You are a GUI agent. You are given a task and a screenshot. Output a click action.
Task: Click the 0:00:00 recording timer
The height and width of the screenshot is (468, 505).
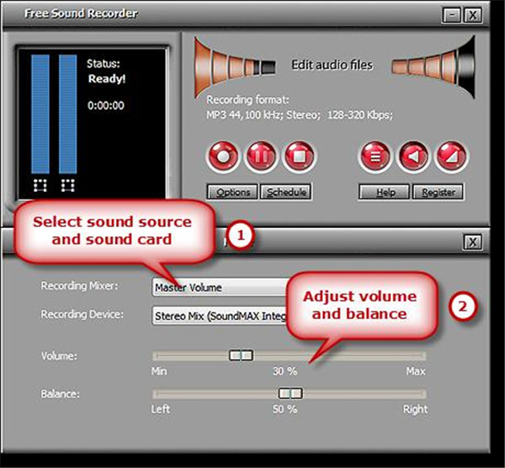coord(106,106)
